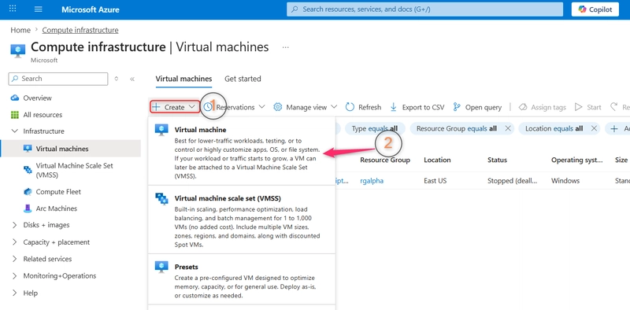Sort by Size column header
The image size is (630, 310).
[x=621, y=160]
